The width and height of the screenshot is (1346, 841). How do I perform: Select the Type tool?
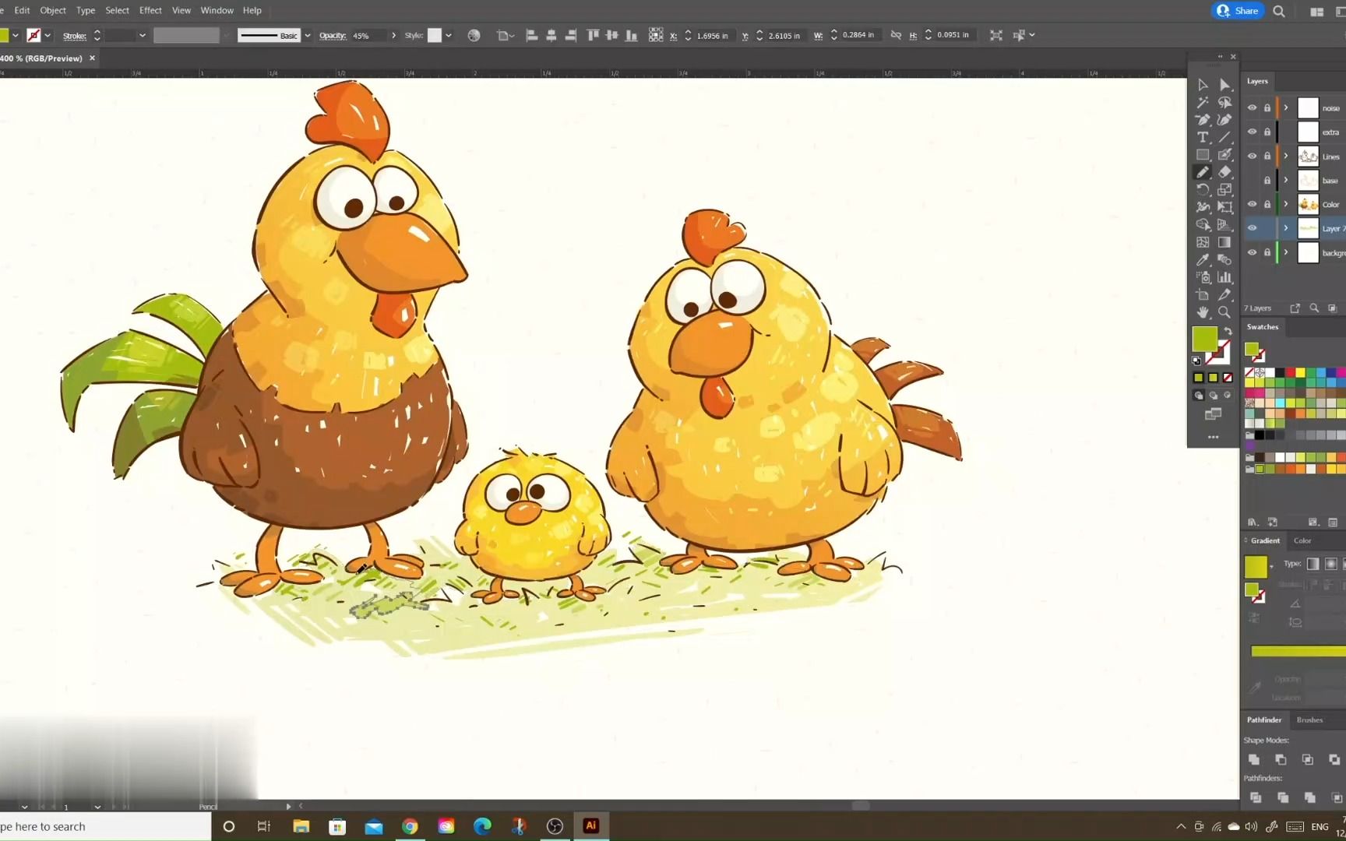coord(1203,137)
